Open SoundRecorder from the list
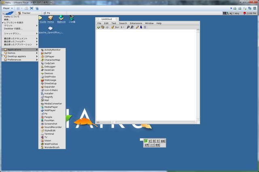 (x=52, y=127)
